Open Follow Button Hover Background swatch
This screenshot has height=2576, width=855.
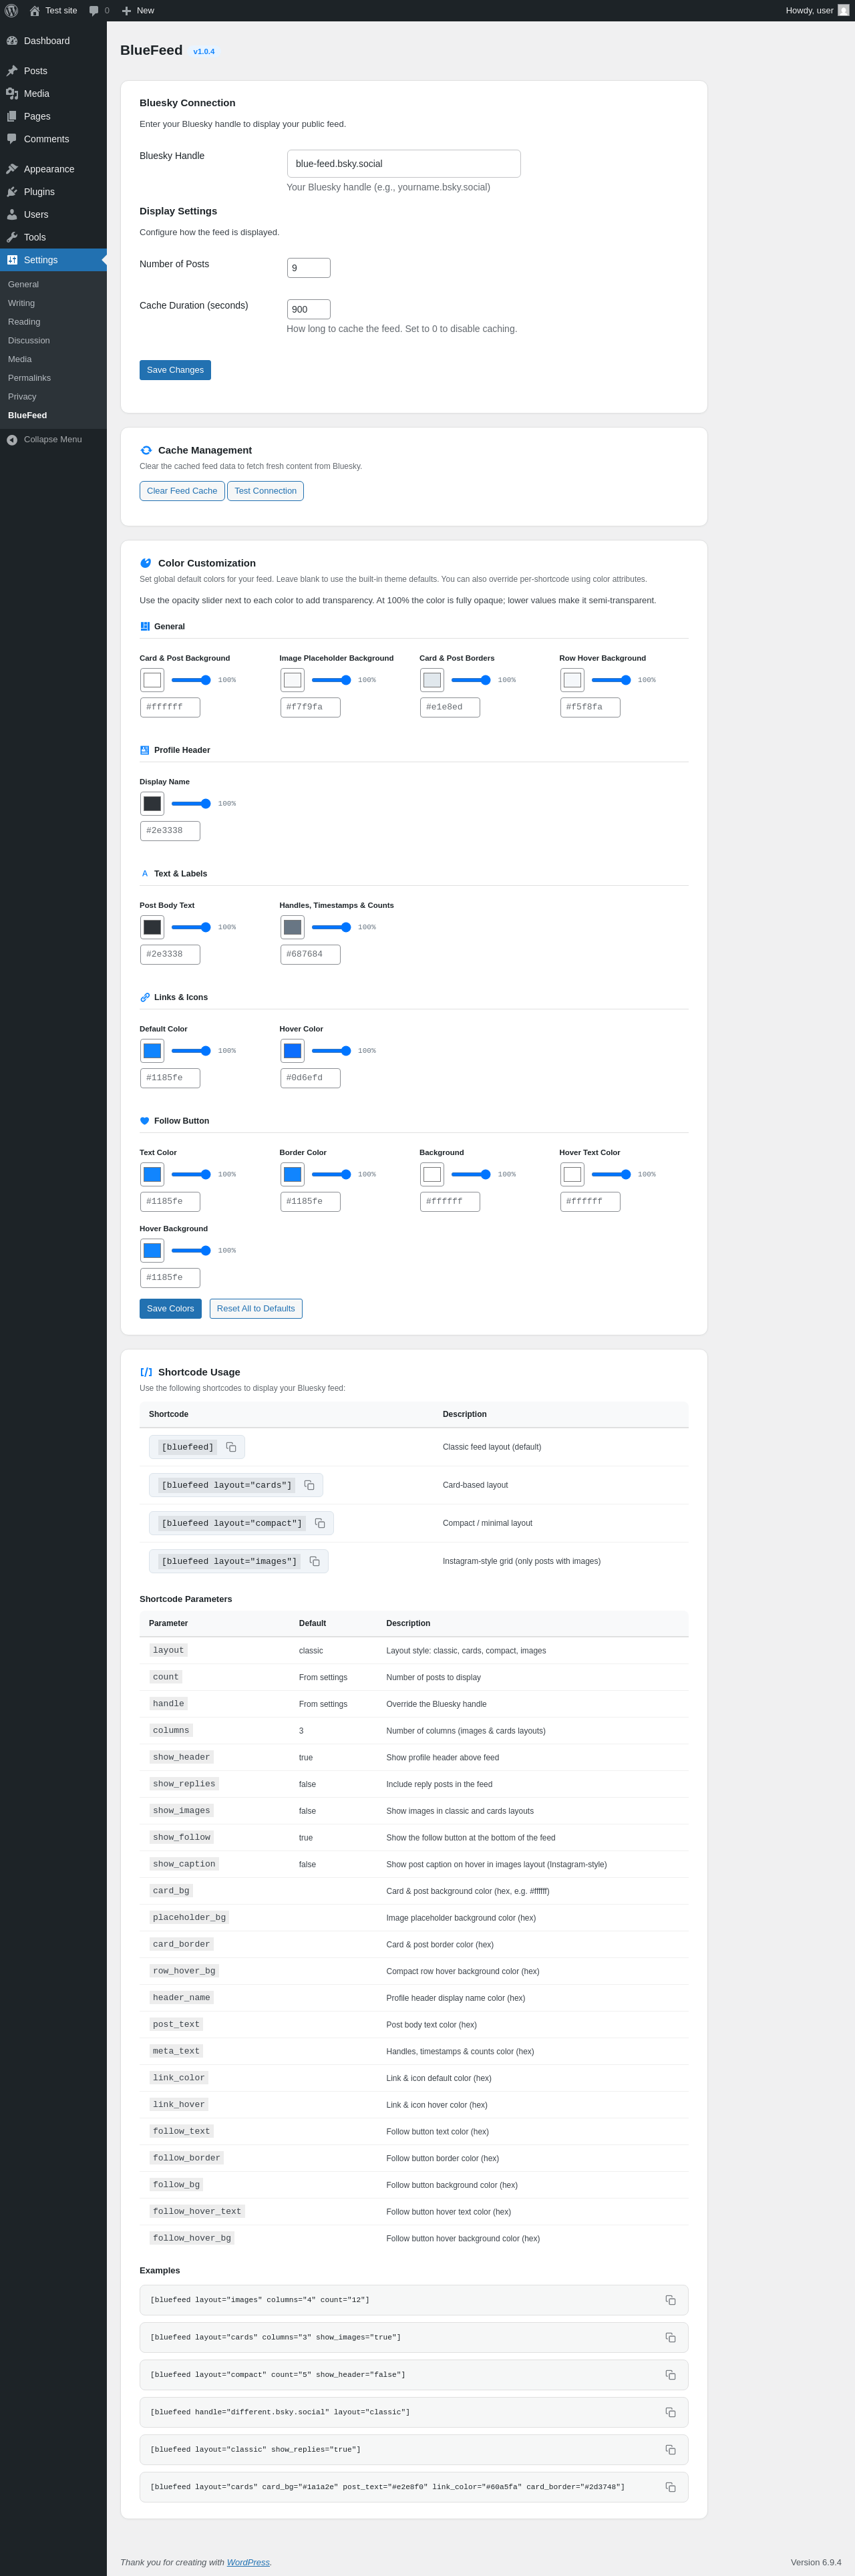click(x=152, y=1250)
